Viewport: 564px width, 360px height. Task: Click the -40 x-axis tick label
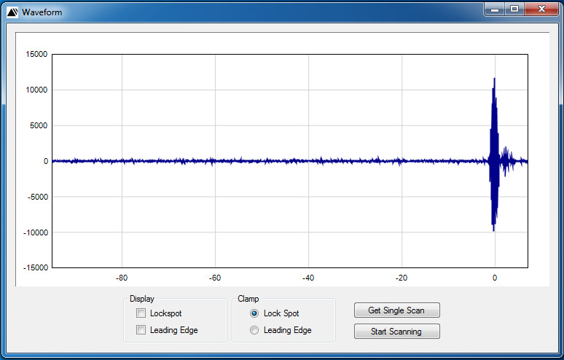point(308,278)
